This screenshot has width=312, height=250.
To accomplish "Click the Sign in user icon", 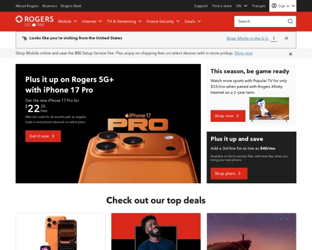I will click(x=274, y=6).
